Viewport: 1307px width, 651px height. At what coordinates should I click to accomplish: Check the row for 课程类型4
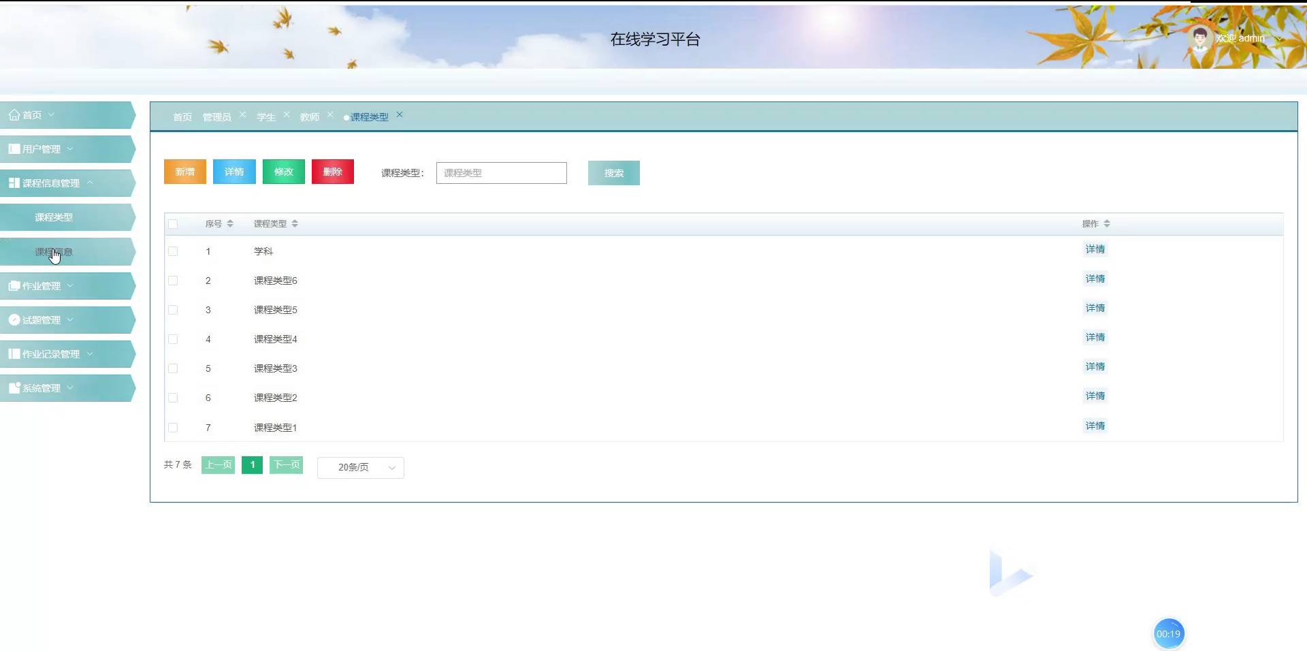[x=173, y=339]
